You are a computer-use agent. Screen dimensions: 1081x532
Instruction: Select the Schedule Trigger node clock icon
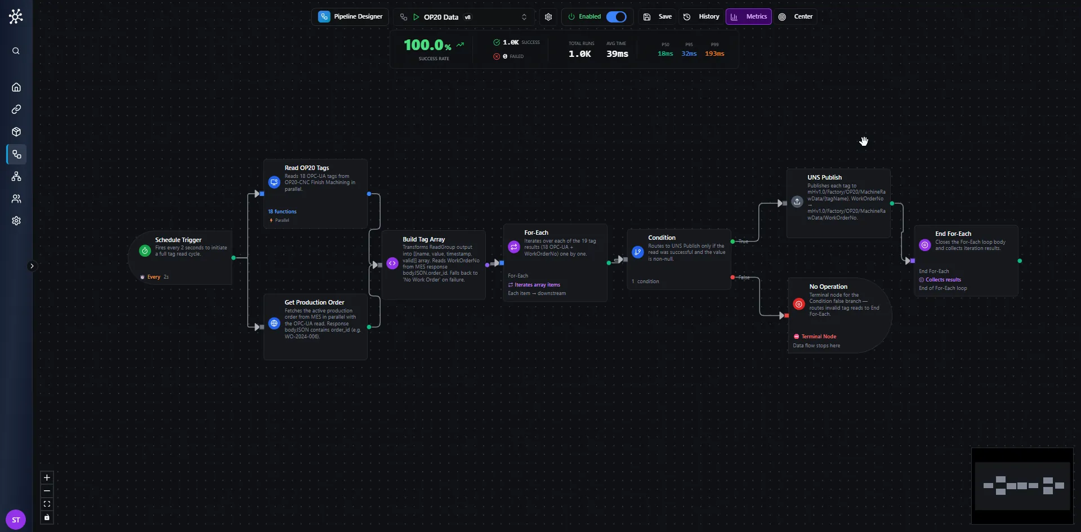[145, 251]
